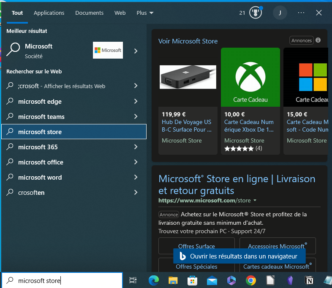Viewport: 332px width, 288px height.
Task: Open the three-dot options menu
Action: pyautogui.click(x=301, y=13)
